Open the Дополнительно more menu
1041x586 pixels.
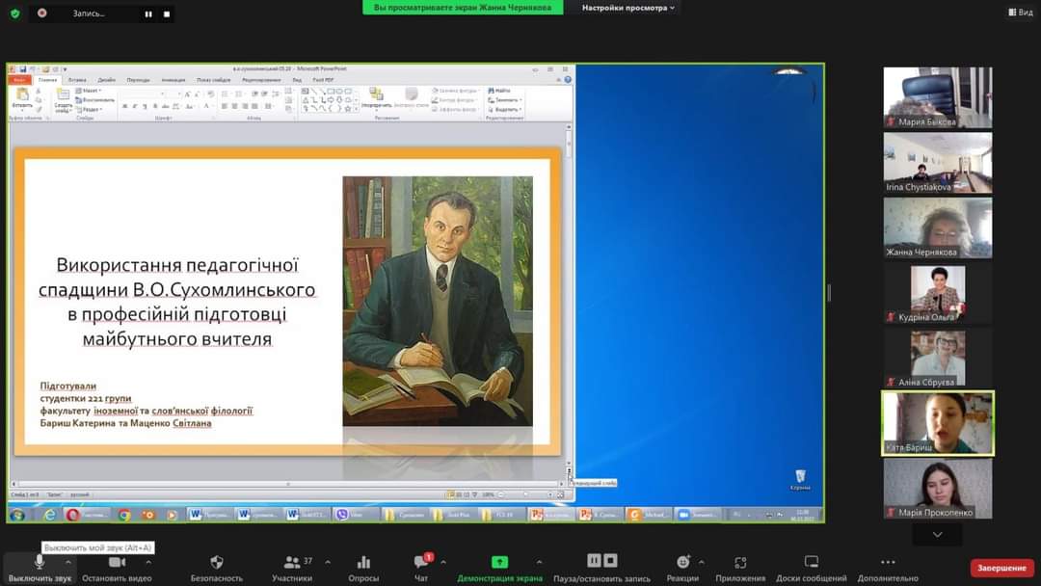888,562
